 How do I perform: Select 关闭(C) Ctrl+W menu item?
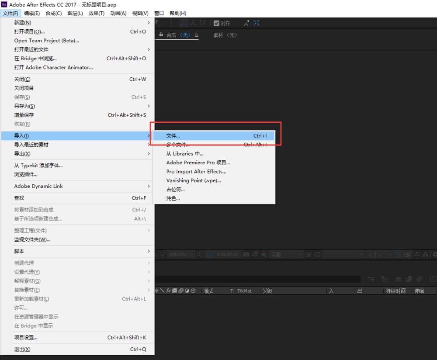point(77,79)
